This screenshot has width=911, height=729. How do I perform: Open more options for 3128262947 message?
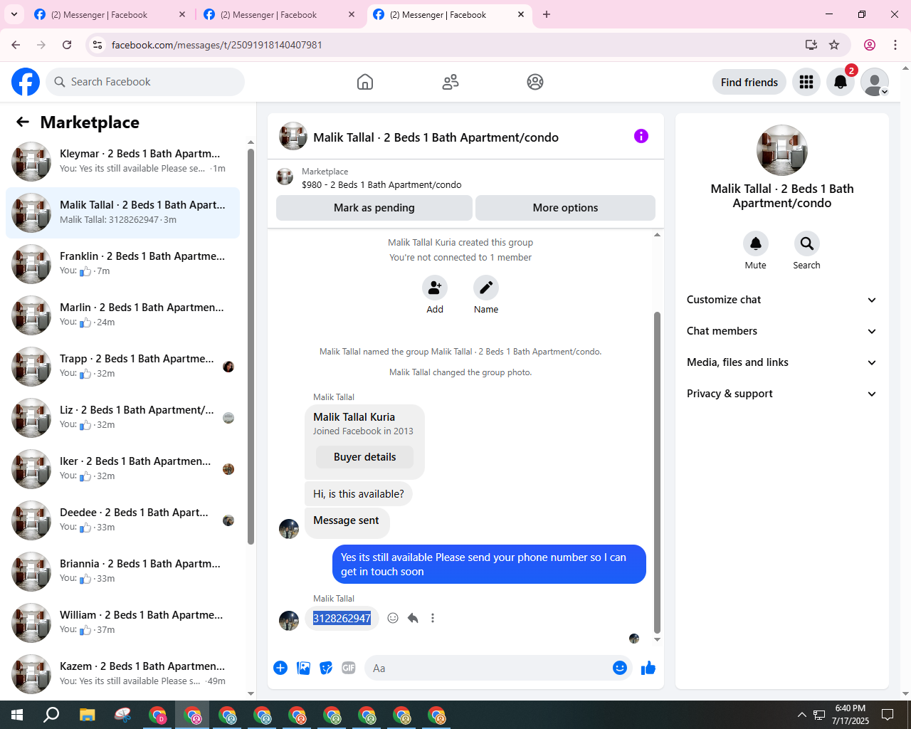pos(433,618)
